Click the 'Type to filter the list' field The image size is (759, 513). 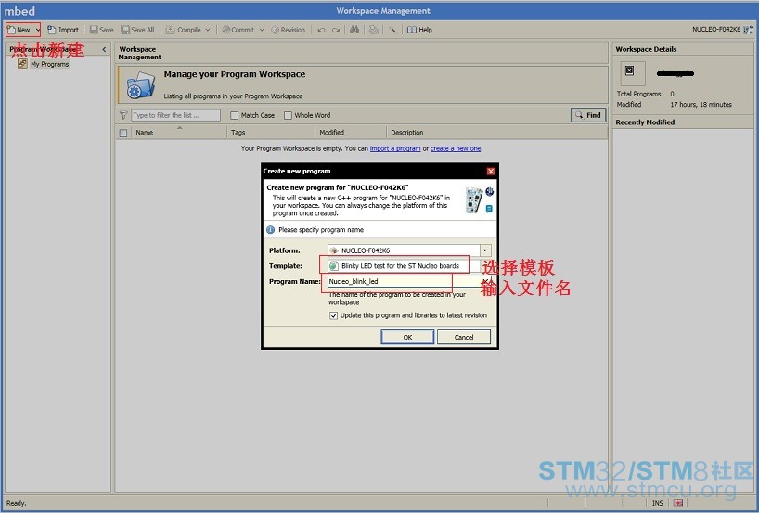(x=175, y=115)
